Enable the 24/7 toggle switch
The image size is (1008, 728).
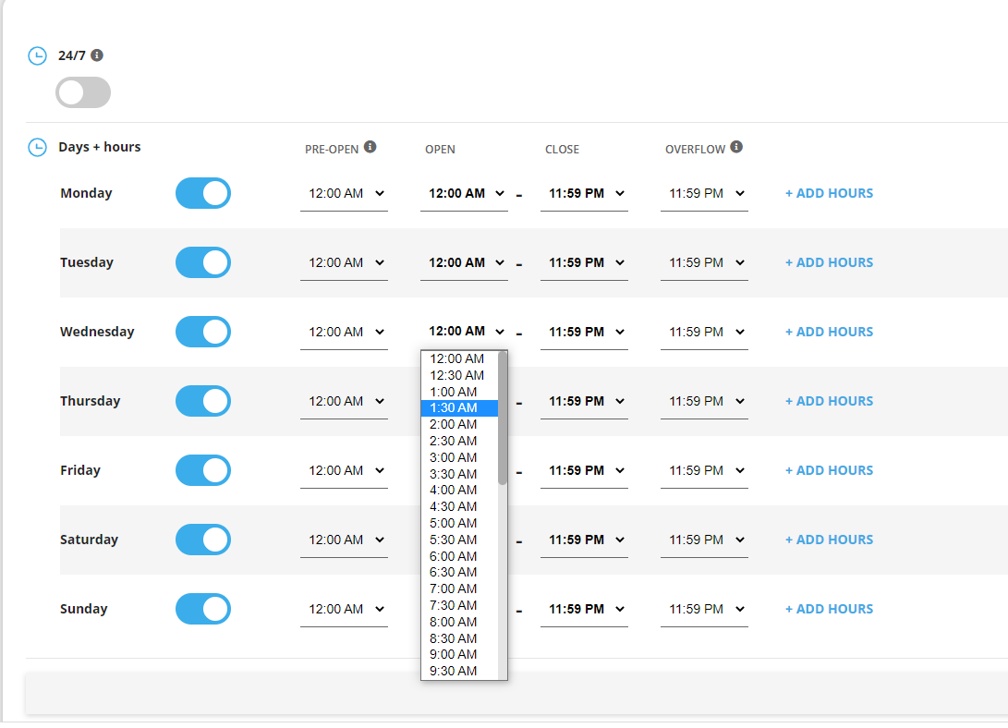click(x=83, y=92)
